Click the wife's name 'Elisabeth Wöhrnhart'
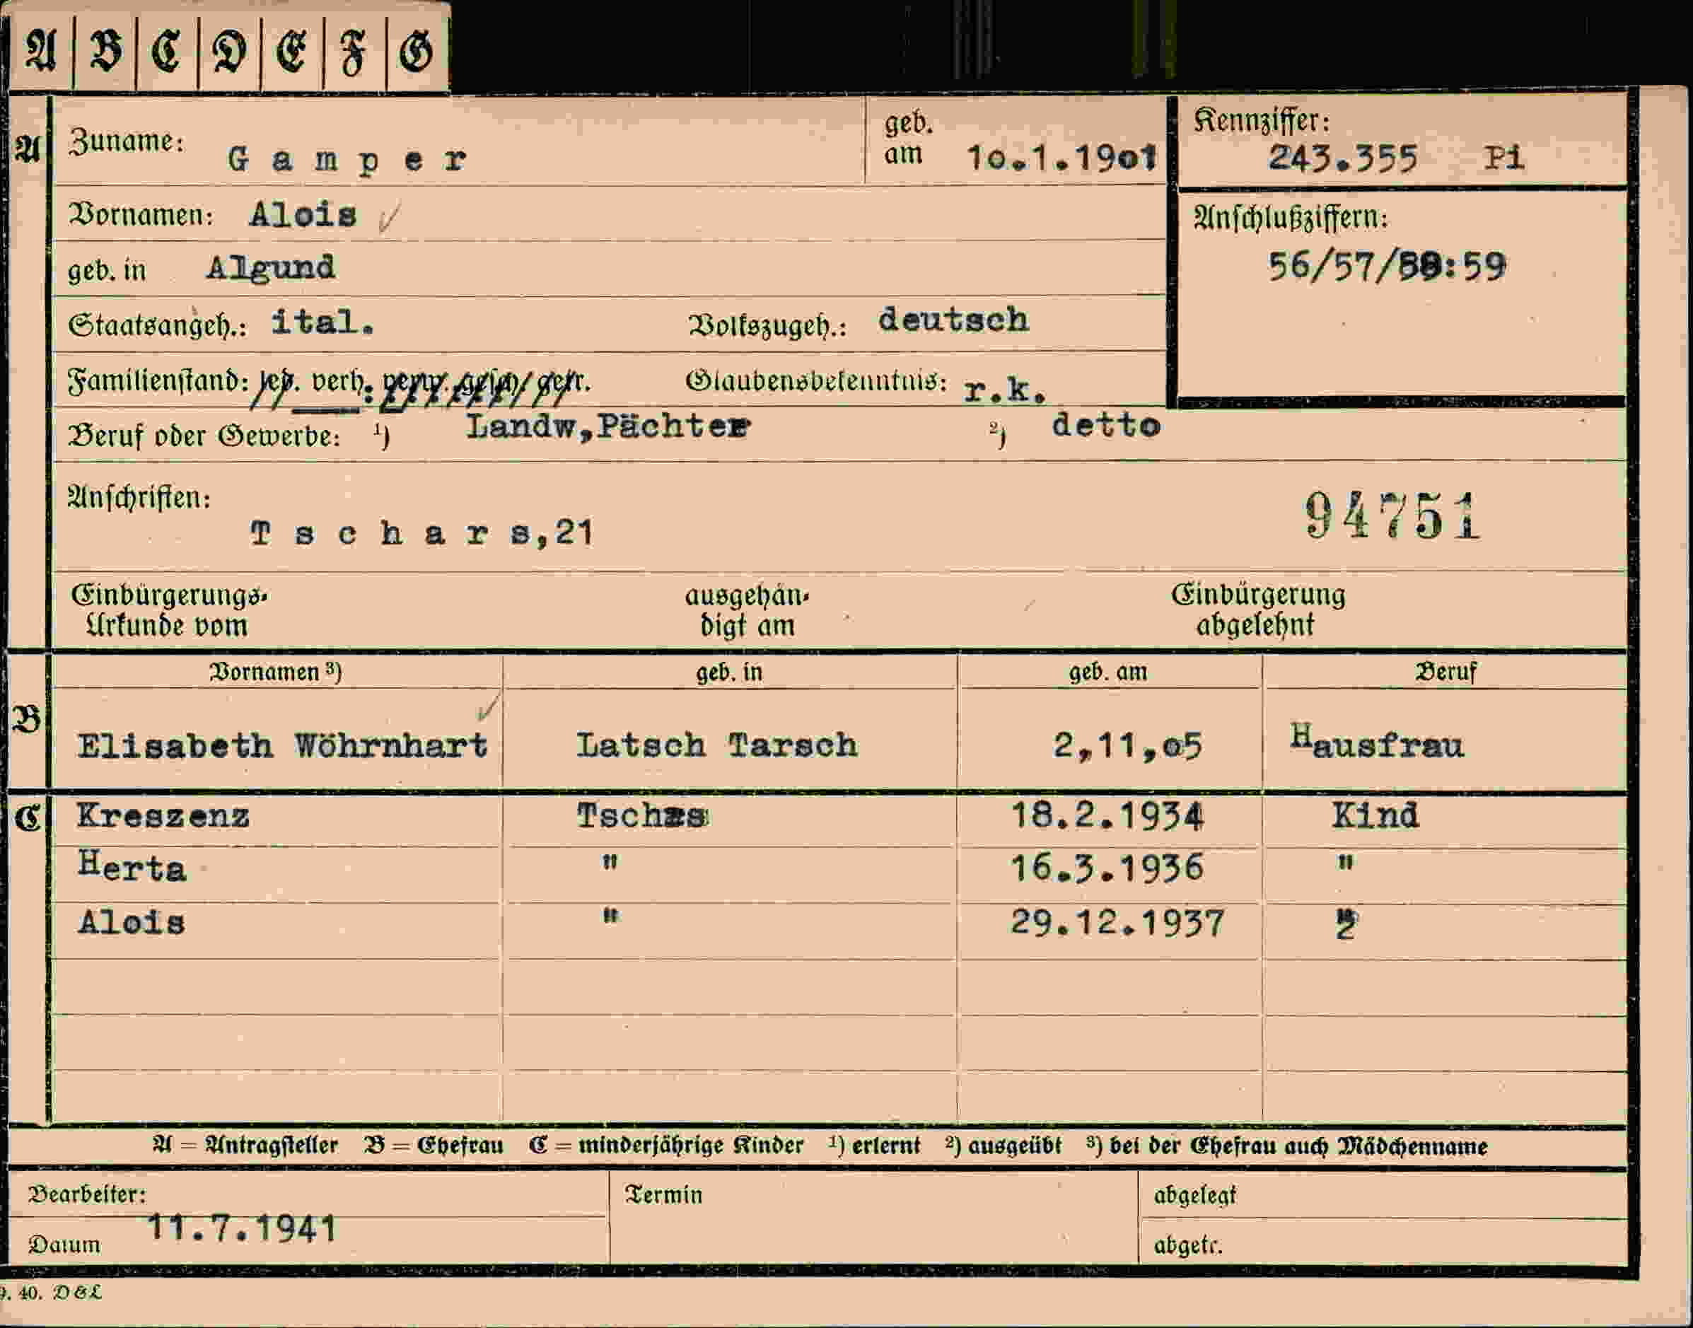 tap(282, 747)
